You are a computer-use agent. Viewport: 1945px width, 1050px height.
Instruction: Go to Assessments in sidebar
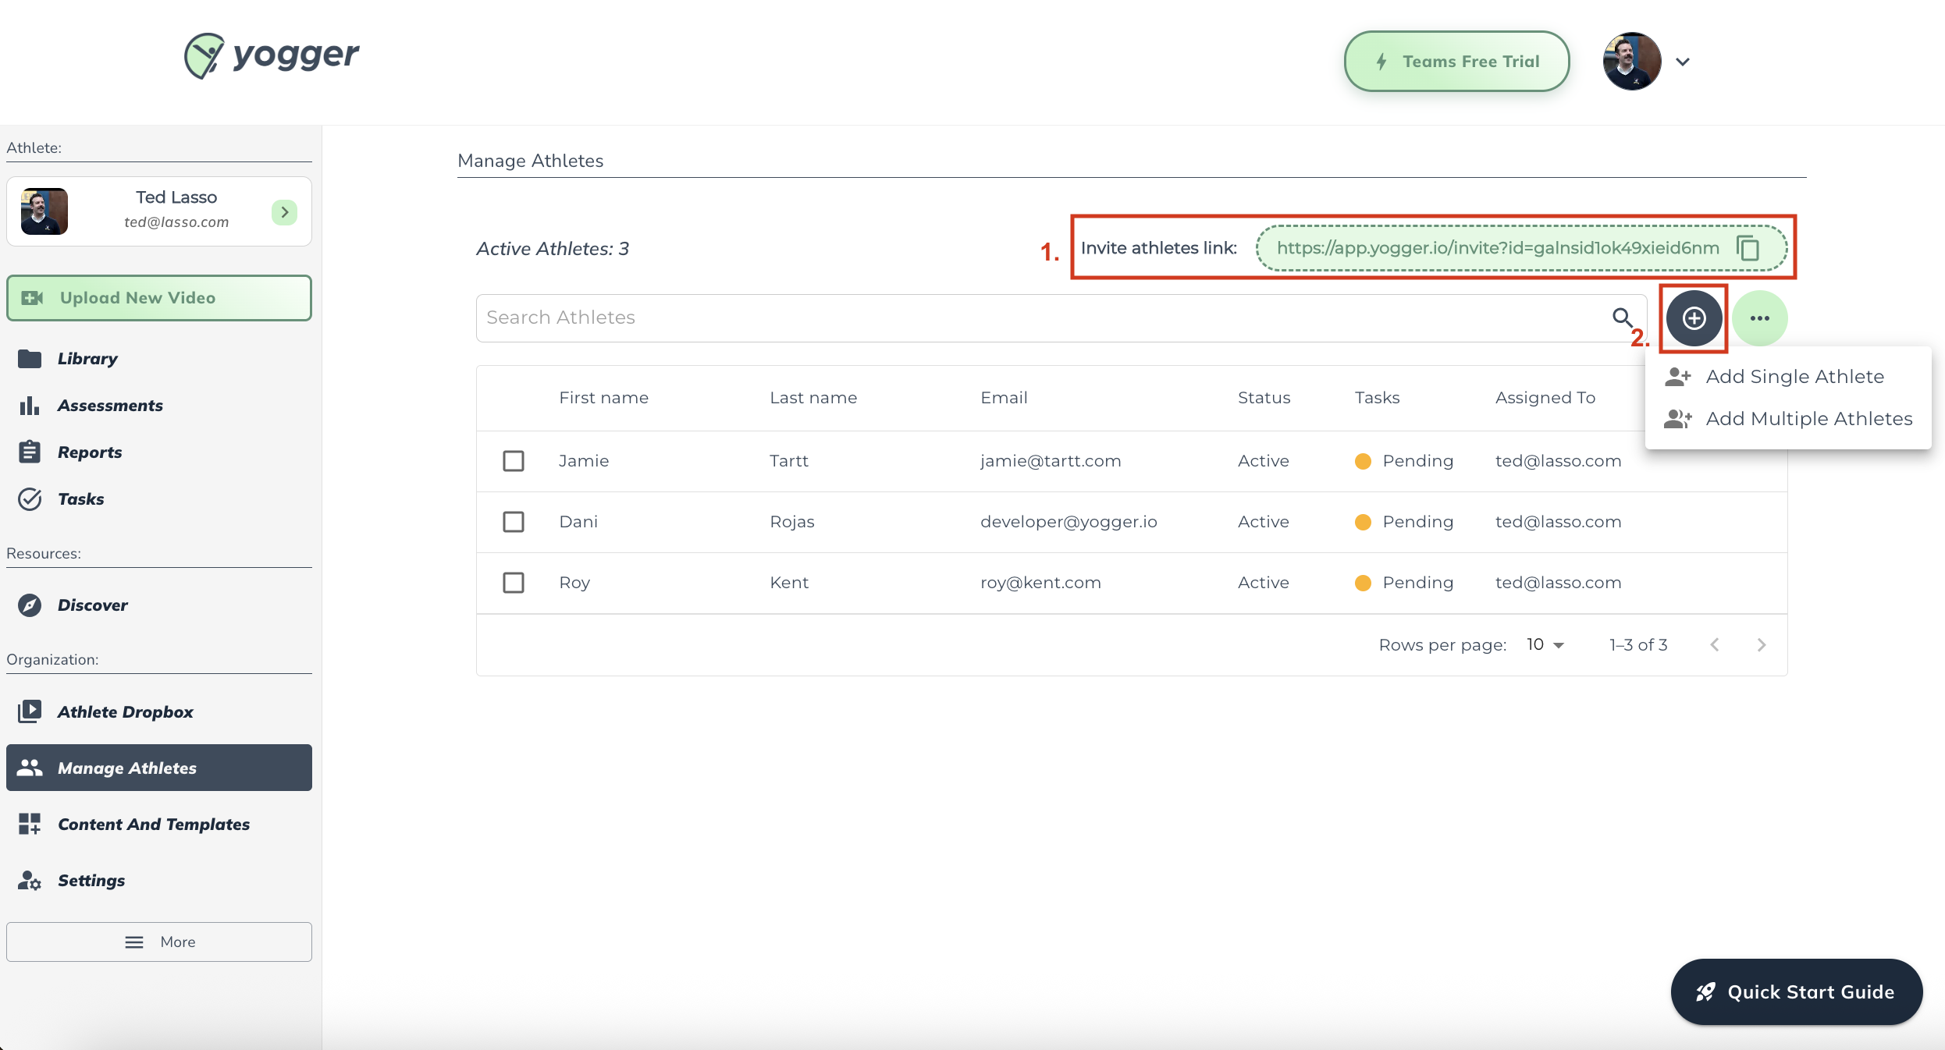(110, 406)
